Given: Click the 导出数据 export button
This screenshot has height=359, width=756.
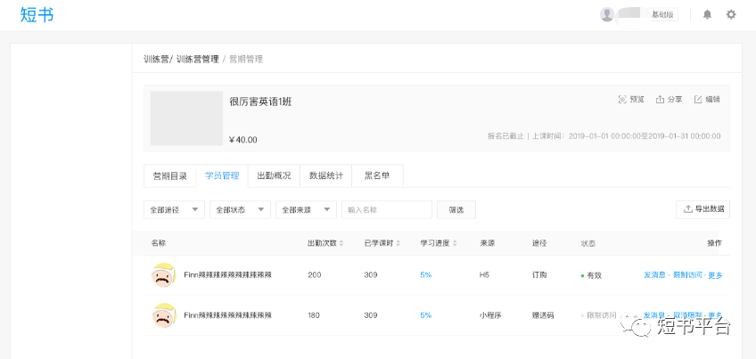Looking at the screenshot, I should click(x=703, y=209).
